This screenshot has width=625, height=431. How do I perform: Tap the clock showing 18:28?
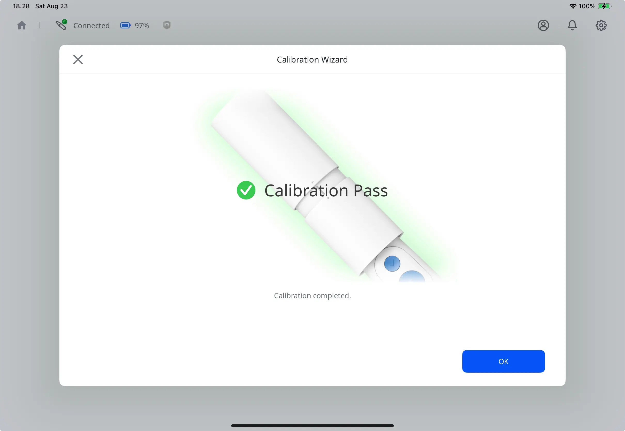tap(22, 6)
